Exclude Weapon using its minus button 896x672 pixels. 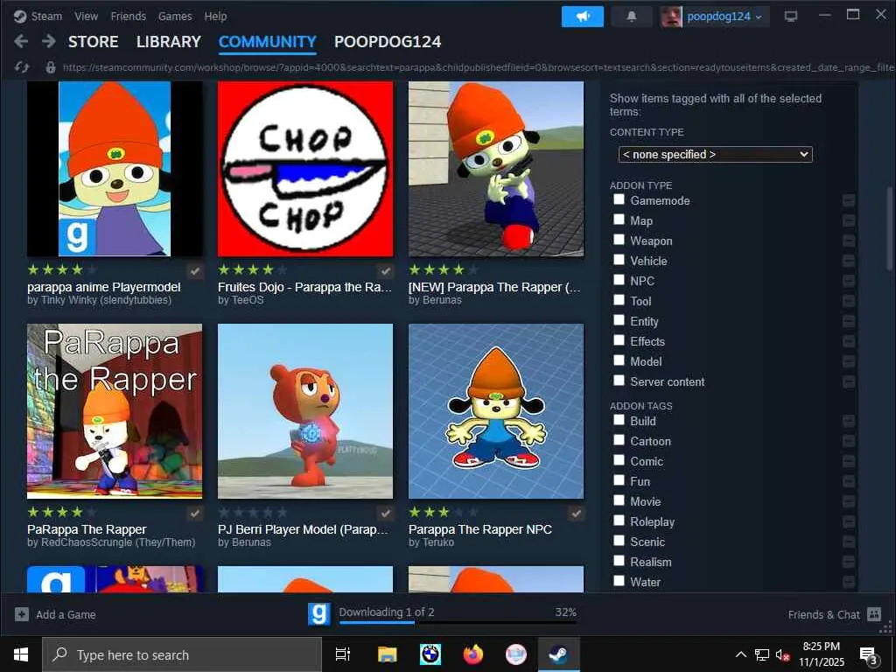(x=849, y=241)
